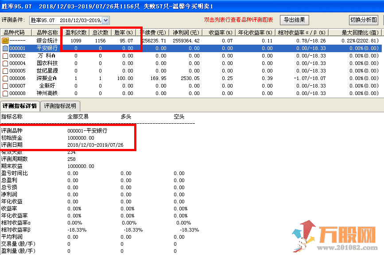Click the 相对收益率β label
The height and width of the screenshot is (255, 384).
[x=16, y=230]
